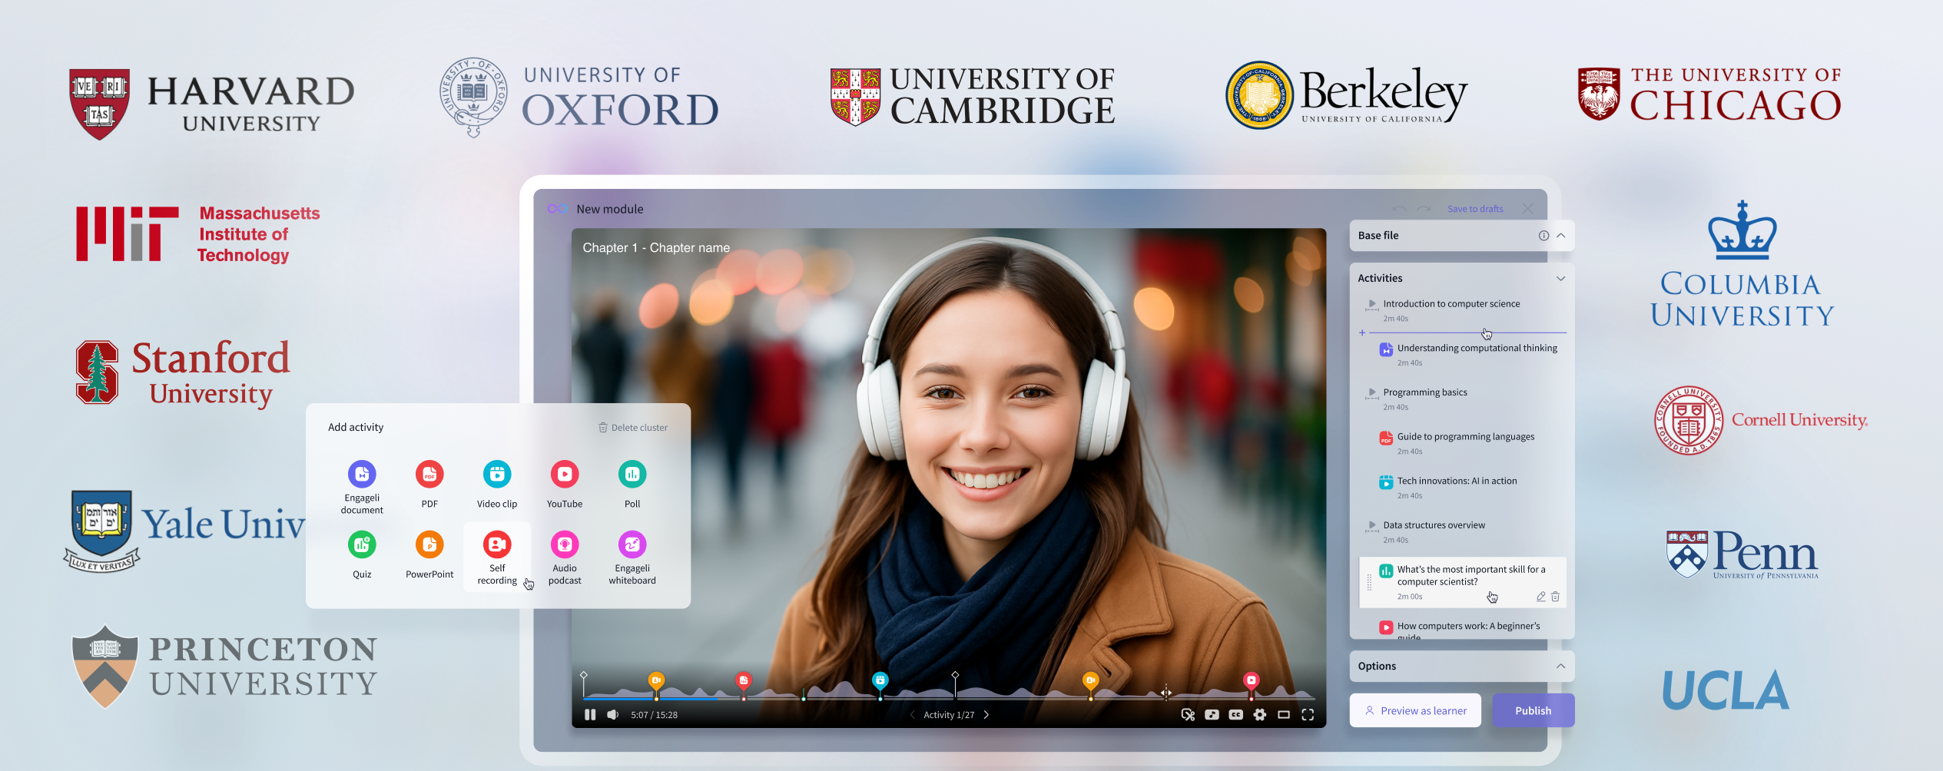This screenshot has height=771, width=1943.
Task: Click the Chapter 1 - Chapter name label
Action: [x=656, y=248]
